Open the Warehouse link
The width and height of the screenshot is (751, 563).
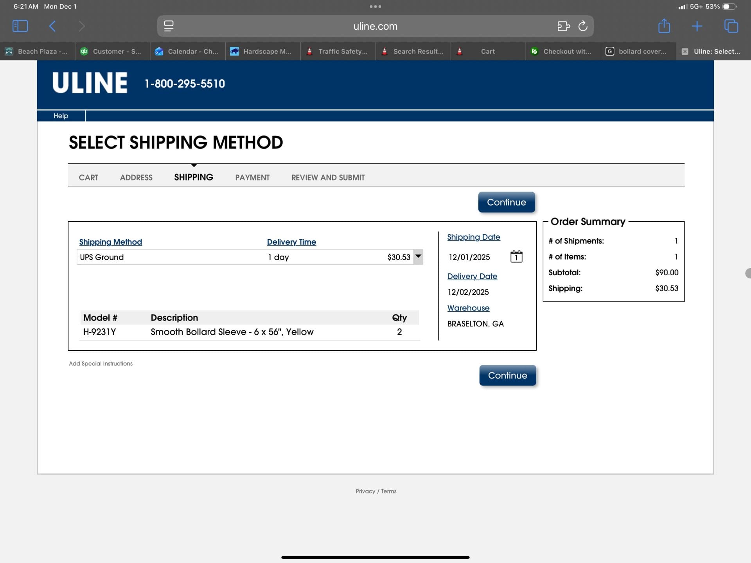(468, 308)
